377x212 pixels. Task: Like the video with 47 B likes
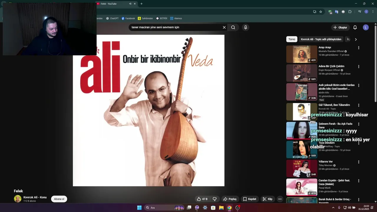tap(202, 199)
